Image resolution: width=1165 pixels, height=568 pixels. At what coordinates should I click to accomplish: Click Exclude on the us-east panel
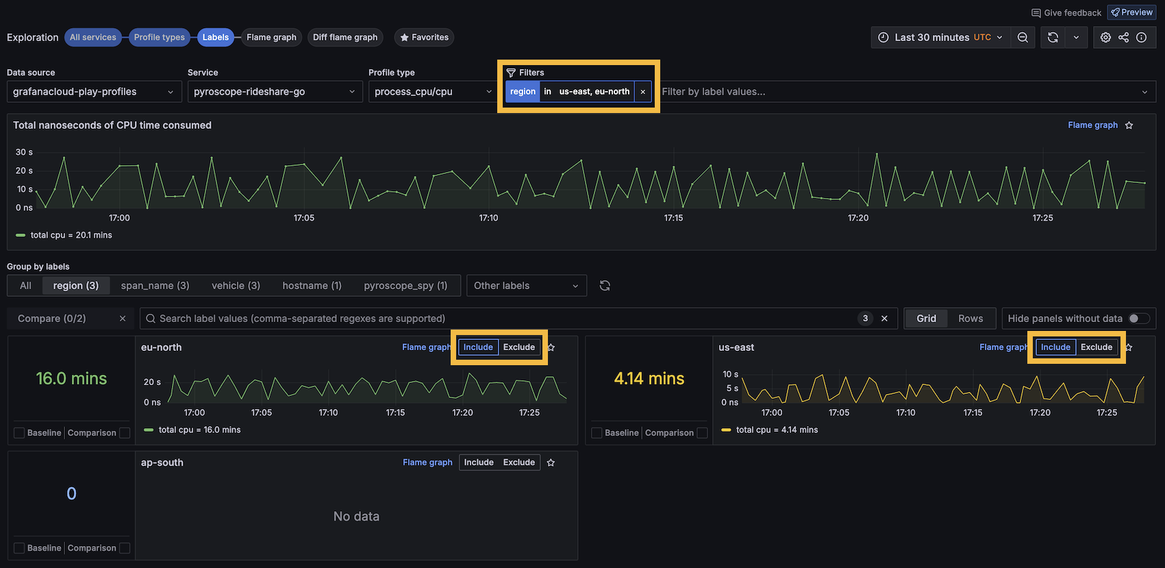(x=1096, y=347)
